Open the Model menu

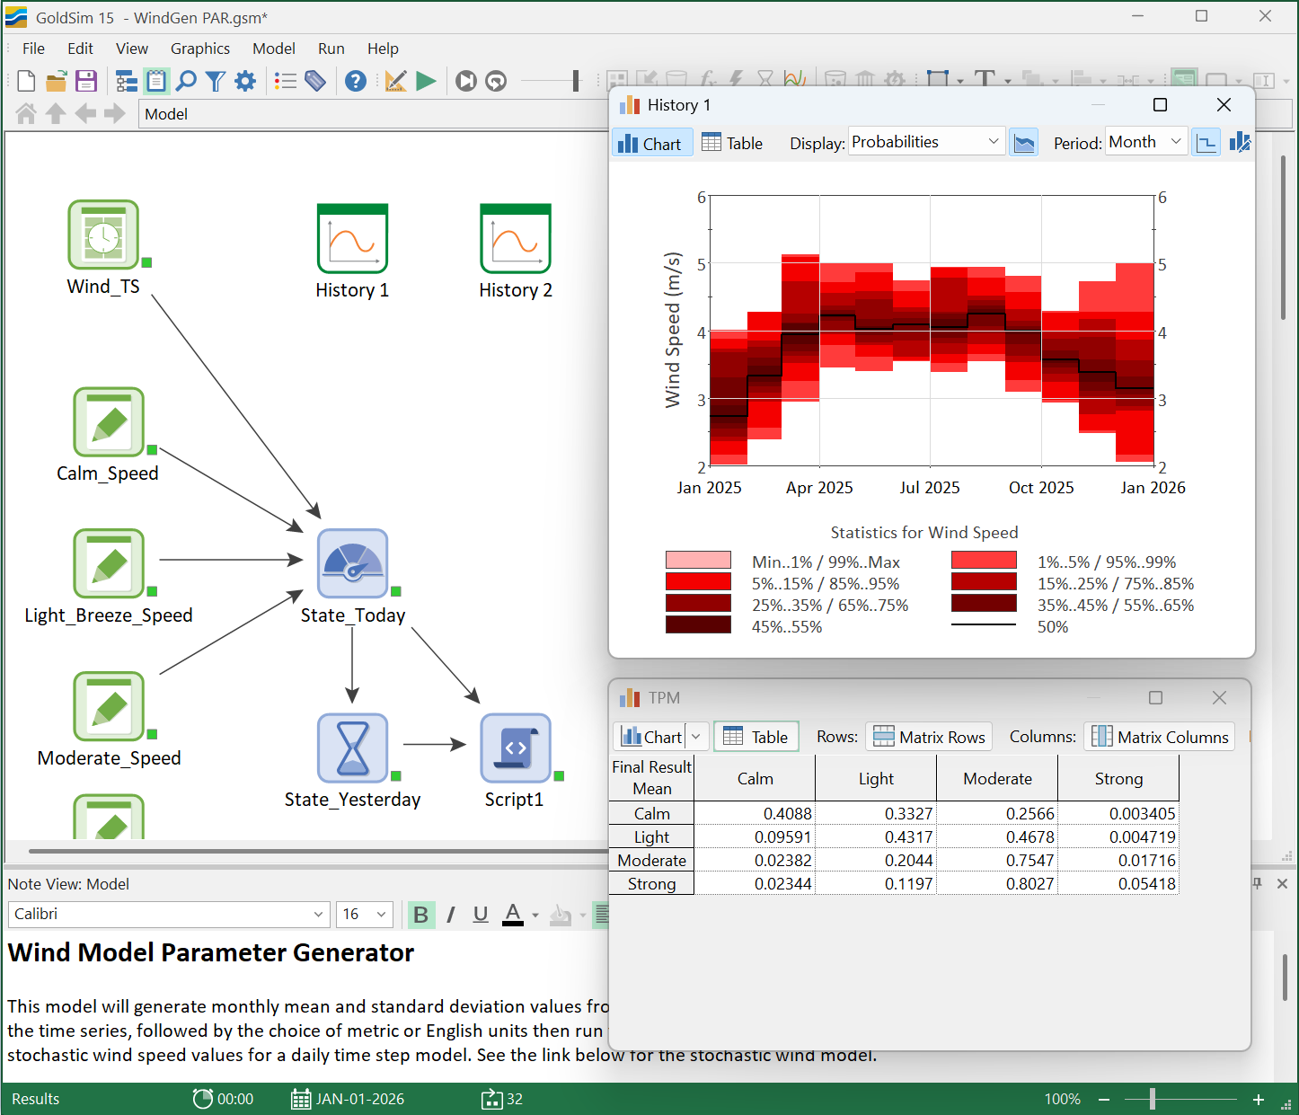tap(274, 49)
